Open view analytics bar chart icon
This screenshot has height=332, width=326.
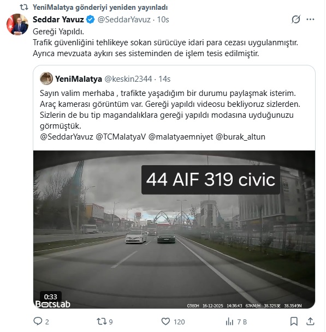click(229, 322)
